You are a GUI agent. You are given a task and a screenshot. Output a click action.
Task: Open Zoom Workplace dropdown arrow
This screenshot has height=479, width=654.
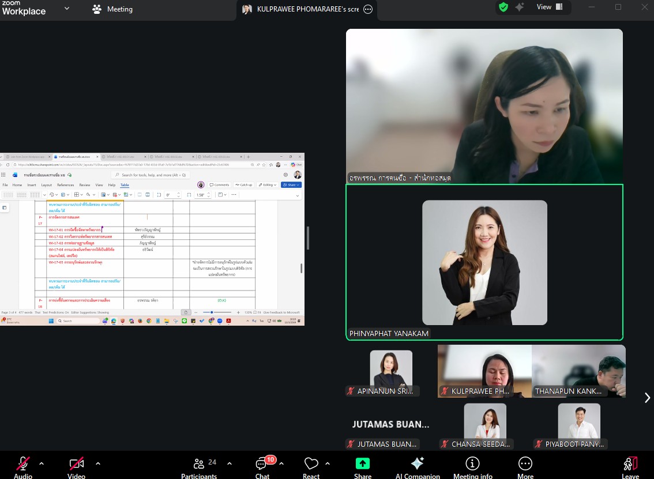(x=67, y=9)
